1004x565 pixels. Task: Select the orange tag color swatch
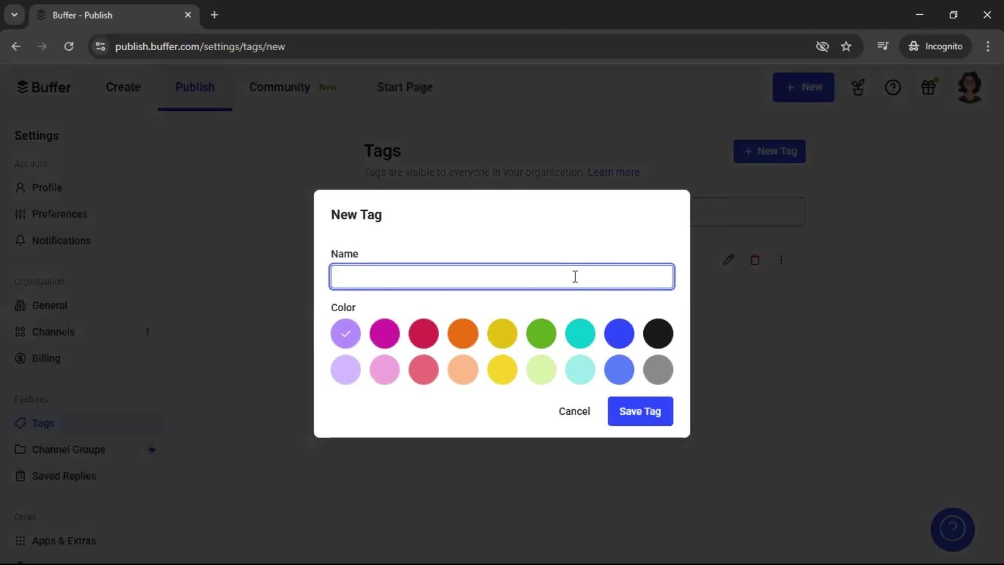463,333
